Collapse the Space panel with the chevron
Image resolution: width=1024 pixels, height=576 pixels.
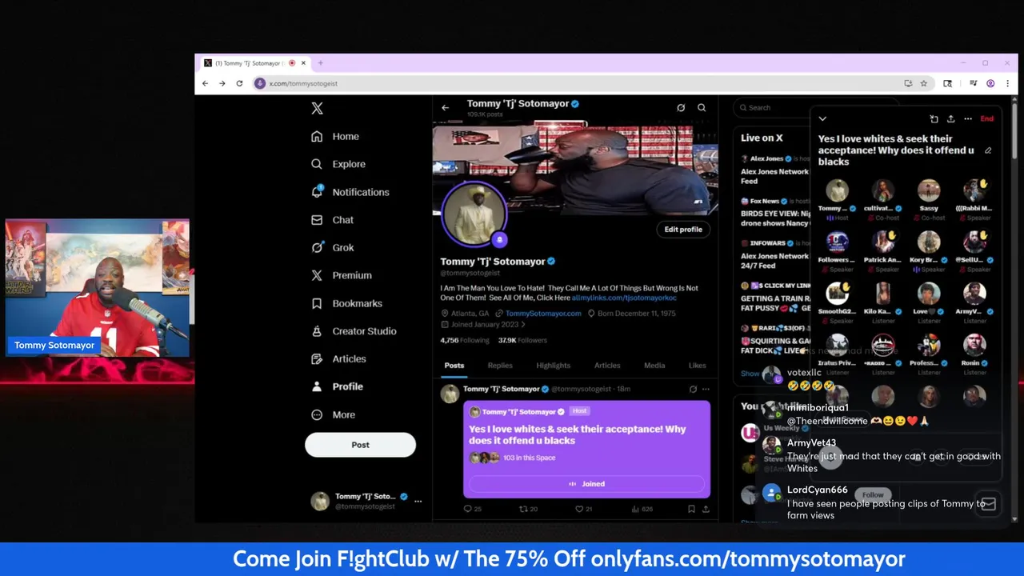pyautogui.click(x=822, y=119)
